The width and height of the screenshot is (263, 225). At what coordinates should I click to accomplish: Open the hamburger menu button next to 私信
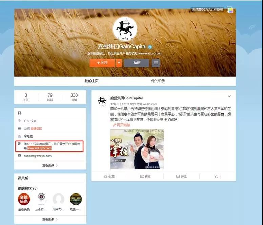156,63
